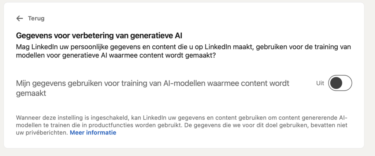Click the empty right side of toggle track
The height and width of the screenshot is (156, 375).
coord(346,83)
